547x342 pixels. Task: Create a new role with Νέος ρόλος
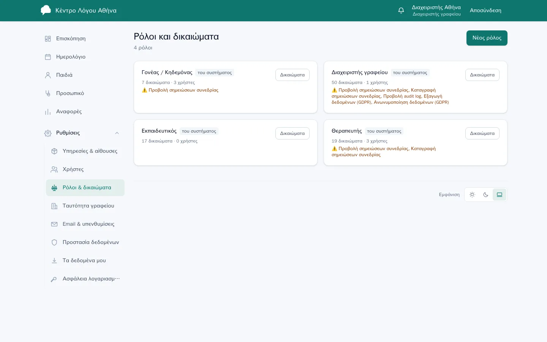[487, 38]
